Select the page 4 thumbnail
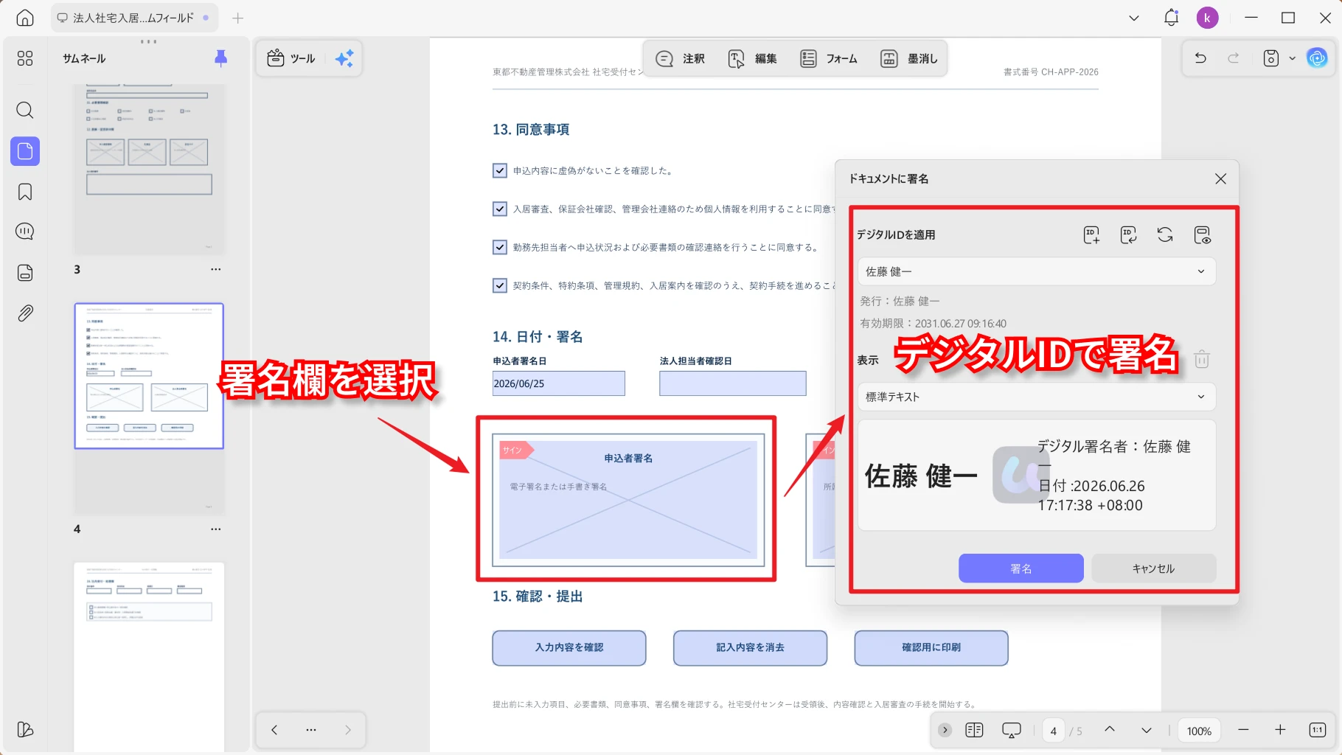The image size is (1342, 755). point(149,376)
